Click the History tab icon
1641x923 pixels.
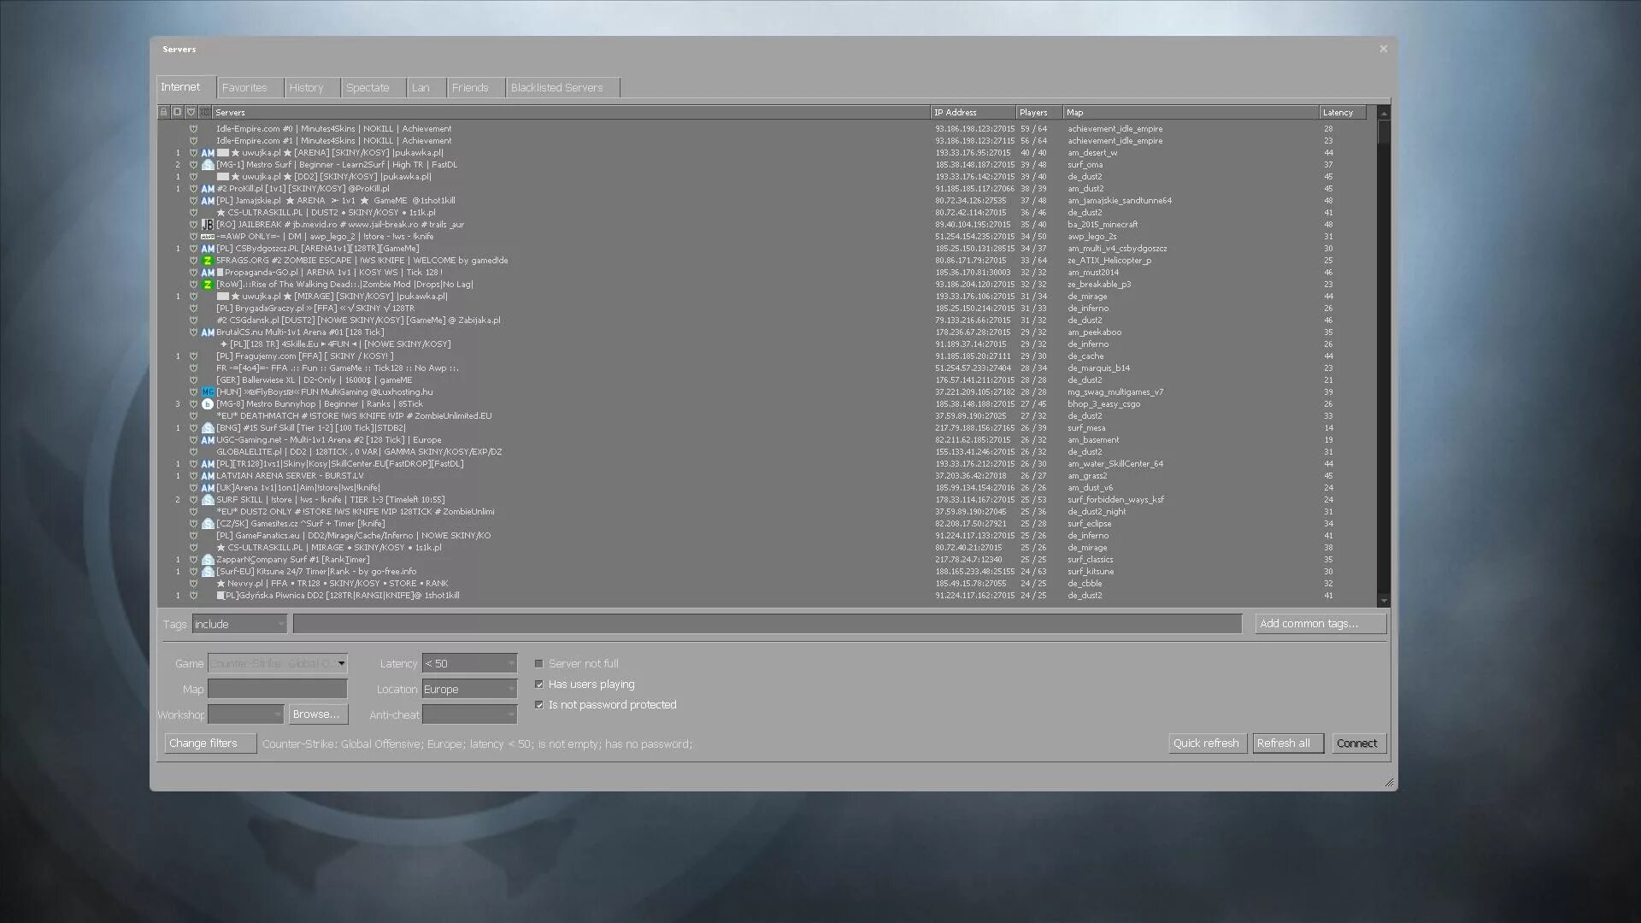point(307,87)
